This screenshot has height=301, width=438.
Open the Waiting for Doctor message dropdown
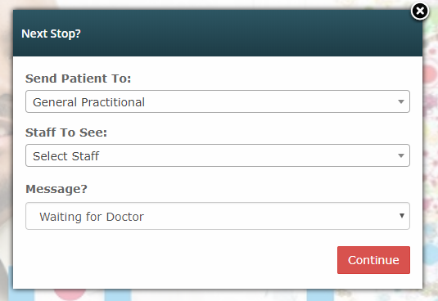(218, 216)
